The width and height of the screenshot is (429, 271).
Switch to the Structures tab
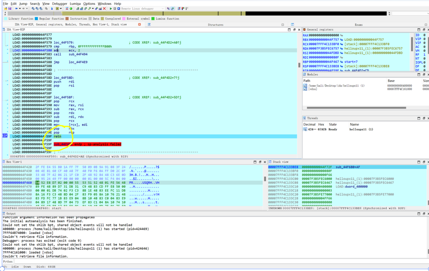215,24
